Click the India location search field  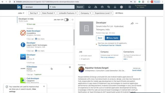62,7
